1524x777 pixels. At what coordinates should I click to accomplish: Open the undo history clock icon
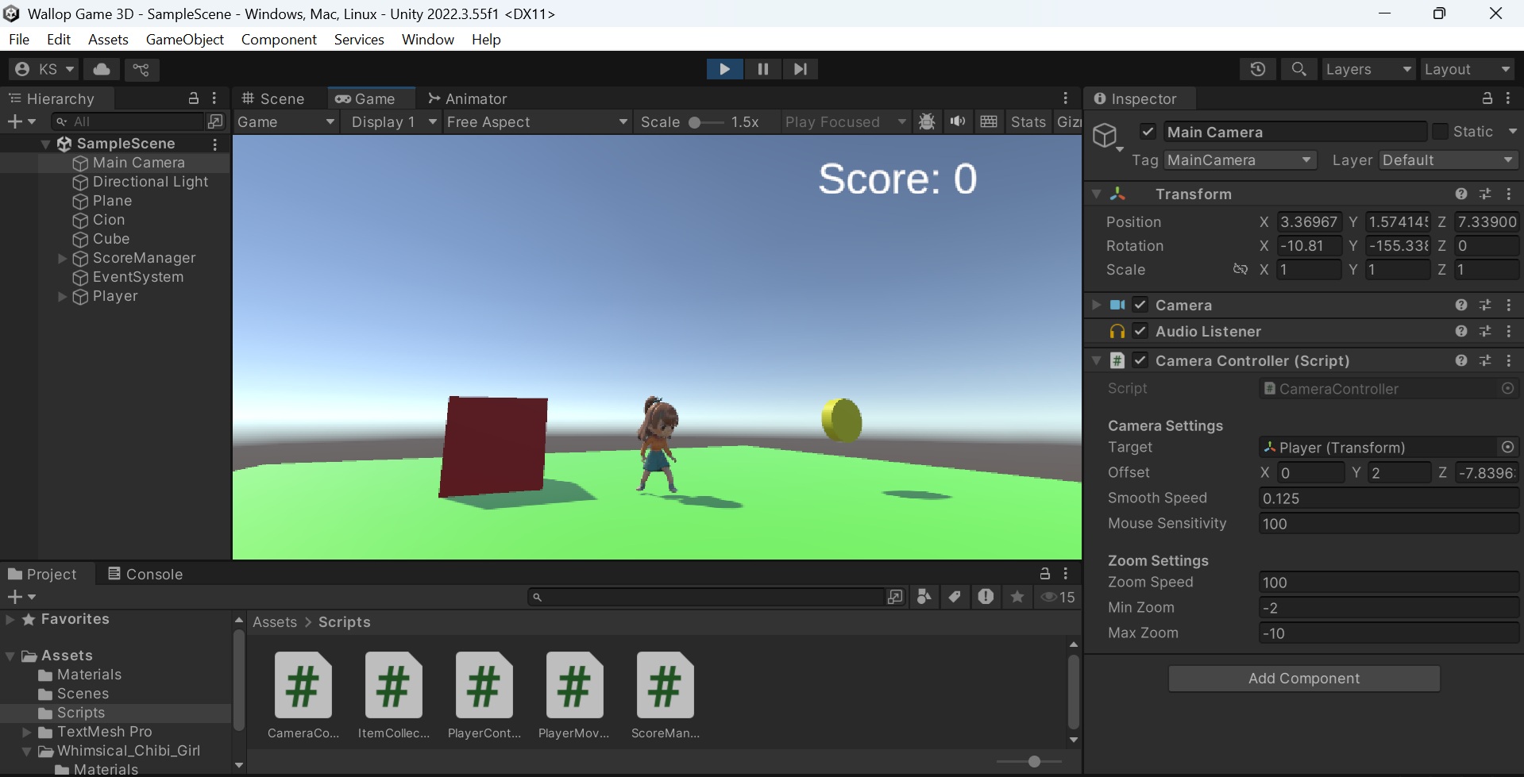[x=1258, y=69]
